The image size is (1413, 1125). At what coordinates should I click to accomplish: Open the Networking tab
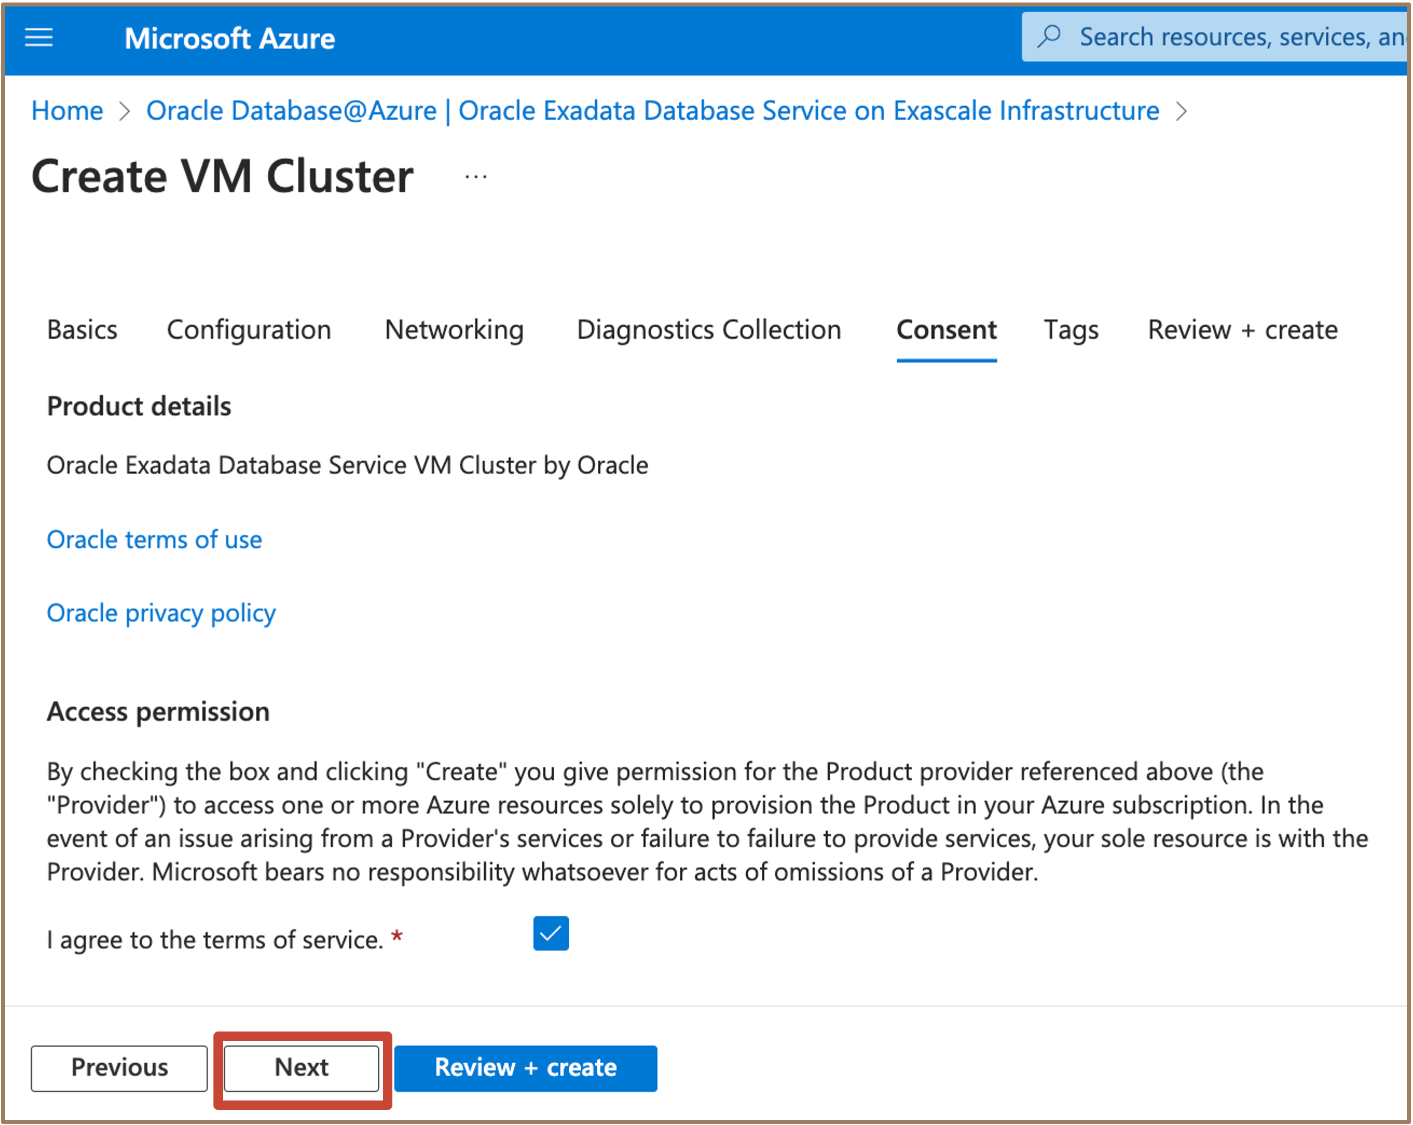[454, 330]
